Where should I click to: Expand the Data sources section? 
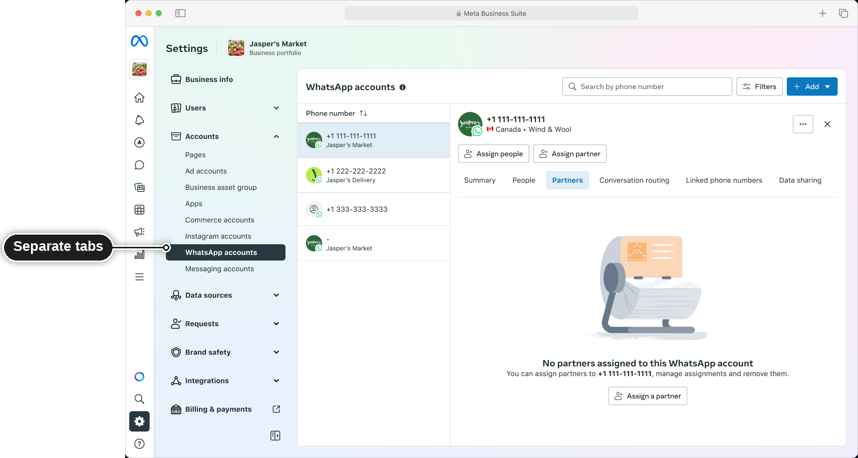click(276, 295)
